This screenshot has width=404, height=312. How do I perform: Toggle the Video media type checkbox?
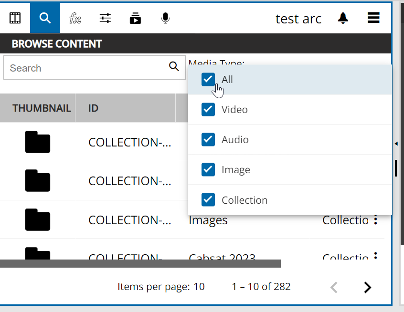coord(208,109)
